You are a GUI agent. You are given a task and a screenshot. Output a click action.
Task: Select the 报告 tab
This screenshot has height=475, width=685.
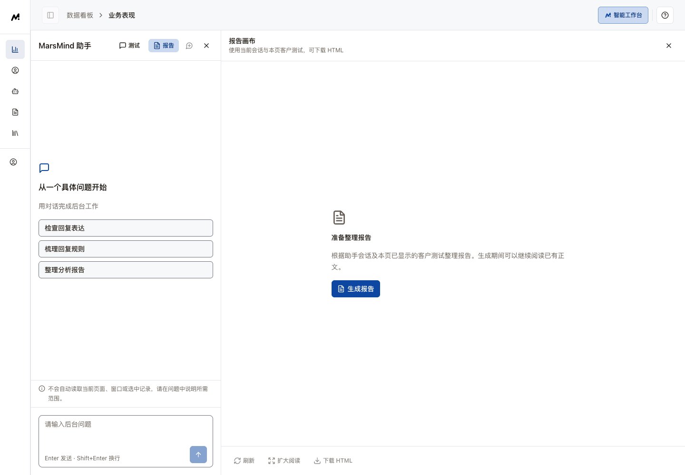click(x=164, y=46)
